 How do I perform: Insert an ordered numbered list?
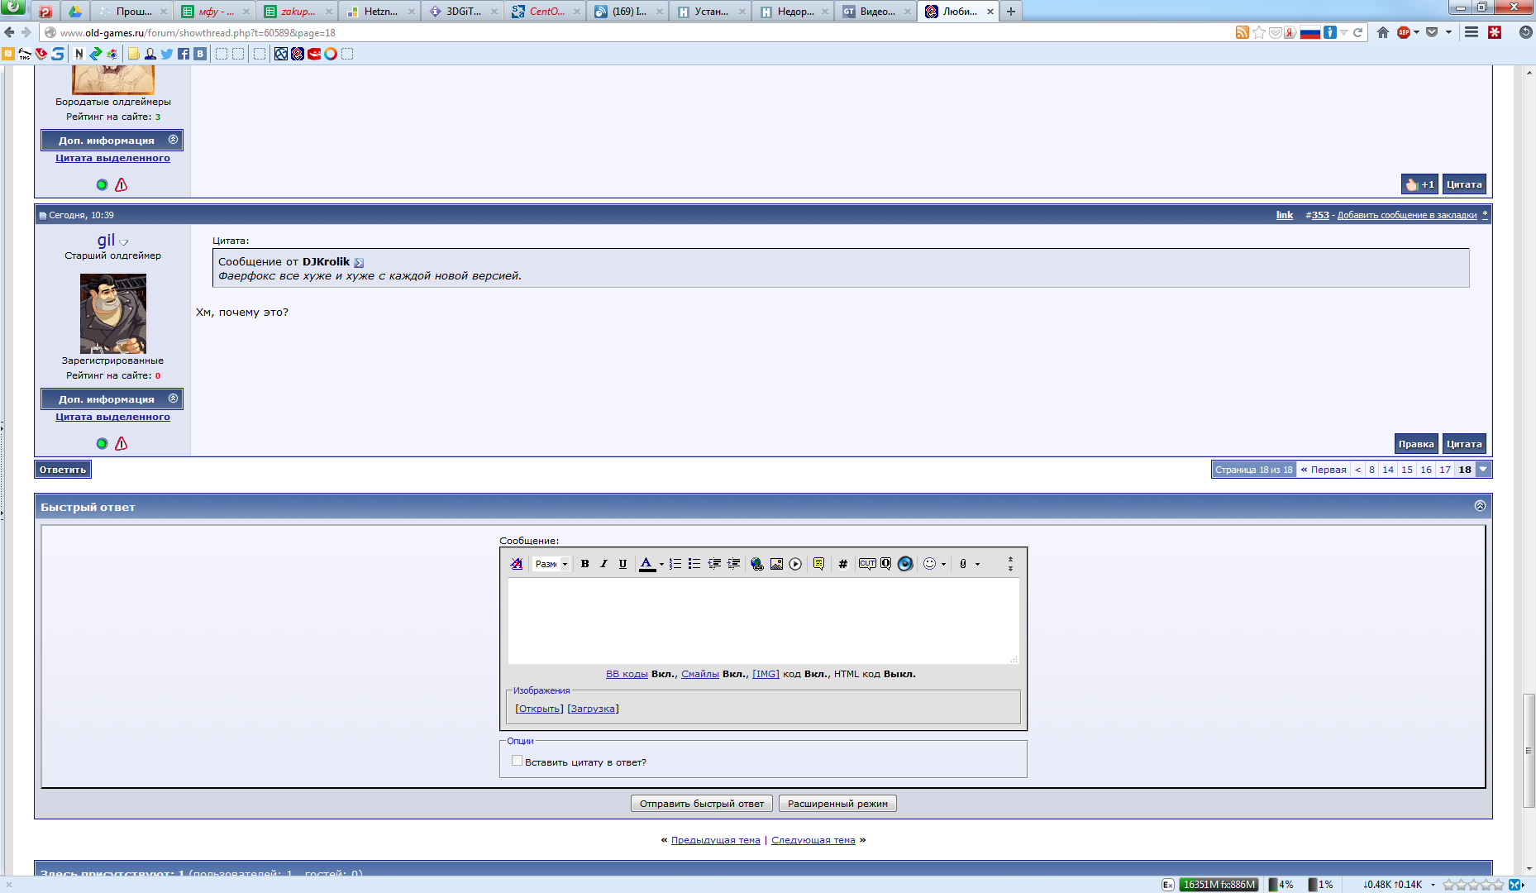coord(675,564)
